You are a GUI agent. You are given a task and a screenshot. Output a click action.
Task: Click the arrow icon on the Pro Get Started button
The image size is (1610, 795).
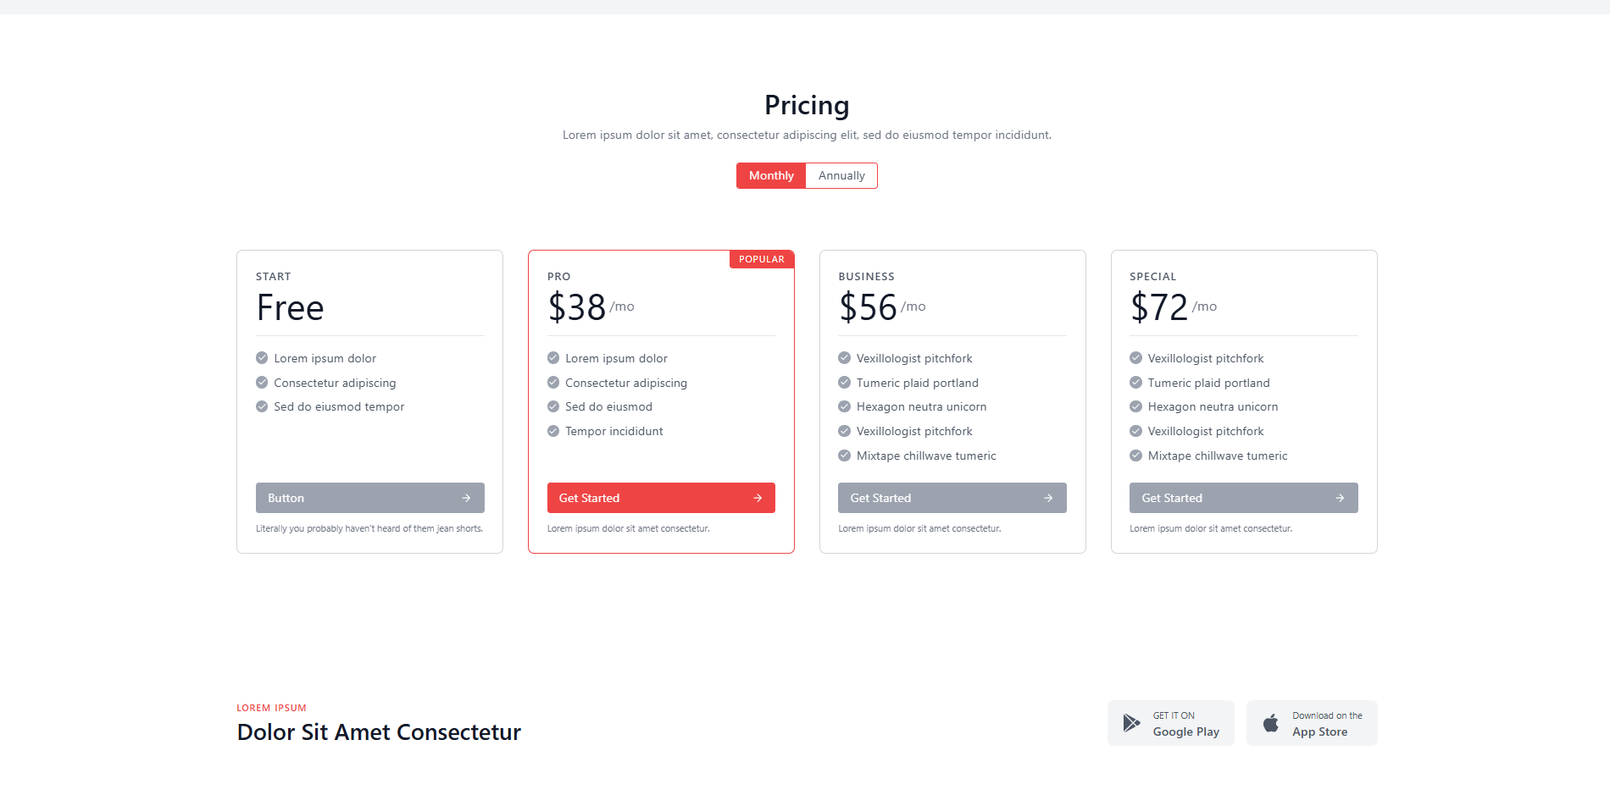pos(758,498)
